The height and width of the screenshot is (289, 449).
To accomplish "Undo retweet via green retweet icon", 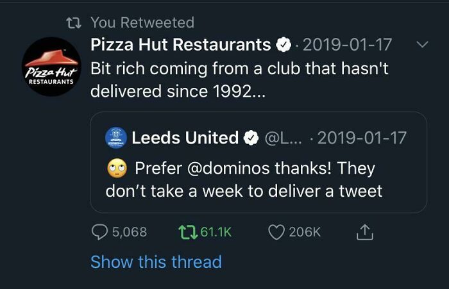I will click(x=187, y=232).
